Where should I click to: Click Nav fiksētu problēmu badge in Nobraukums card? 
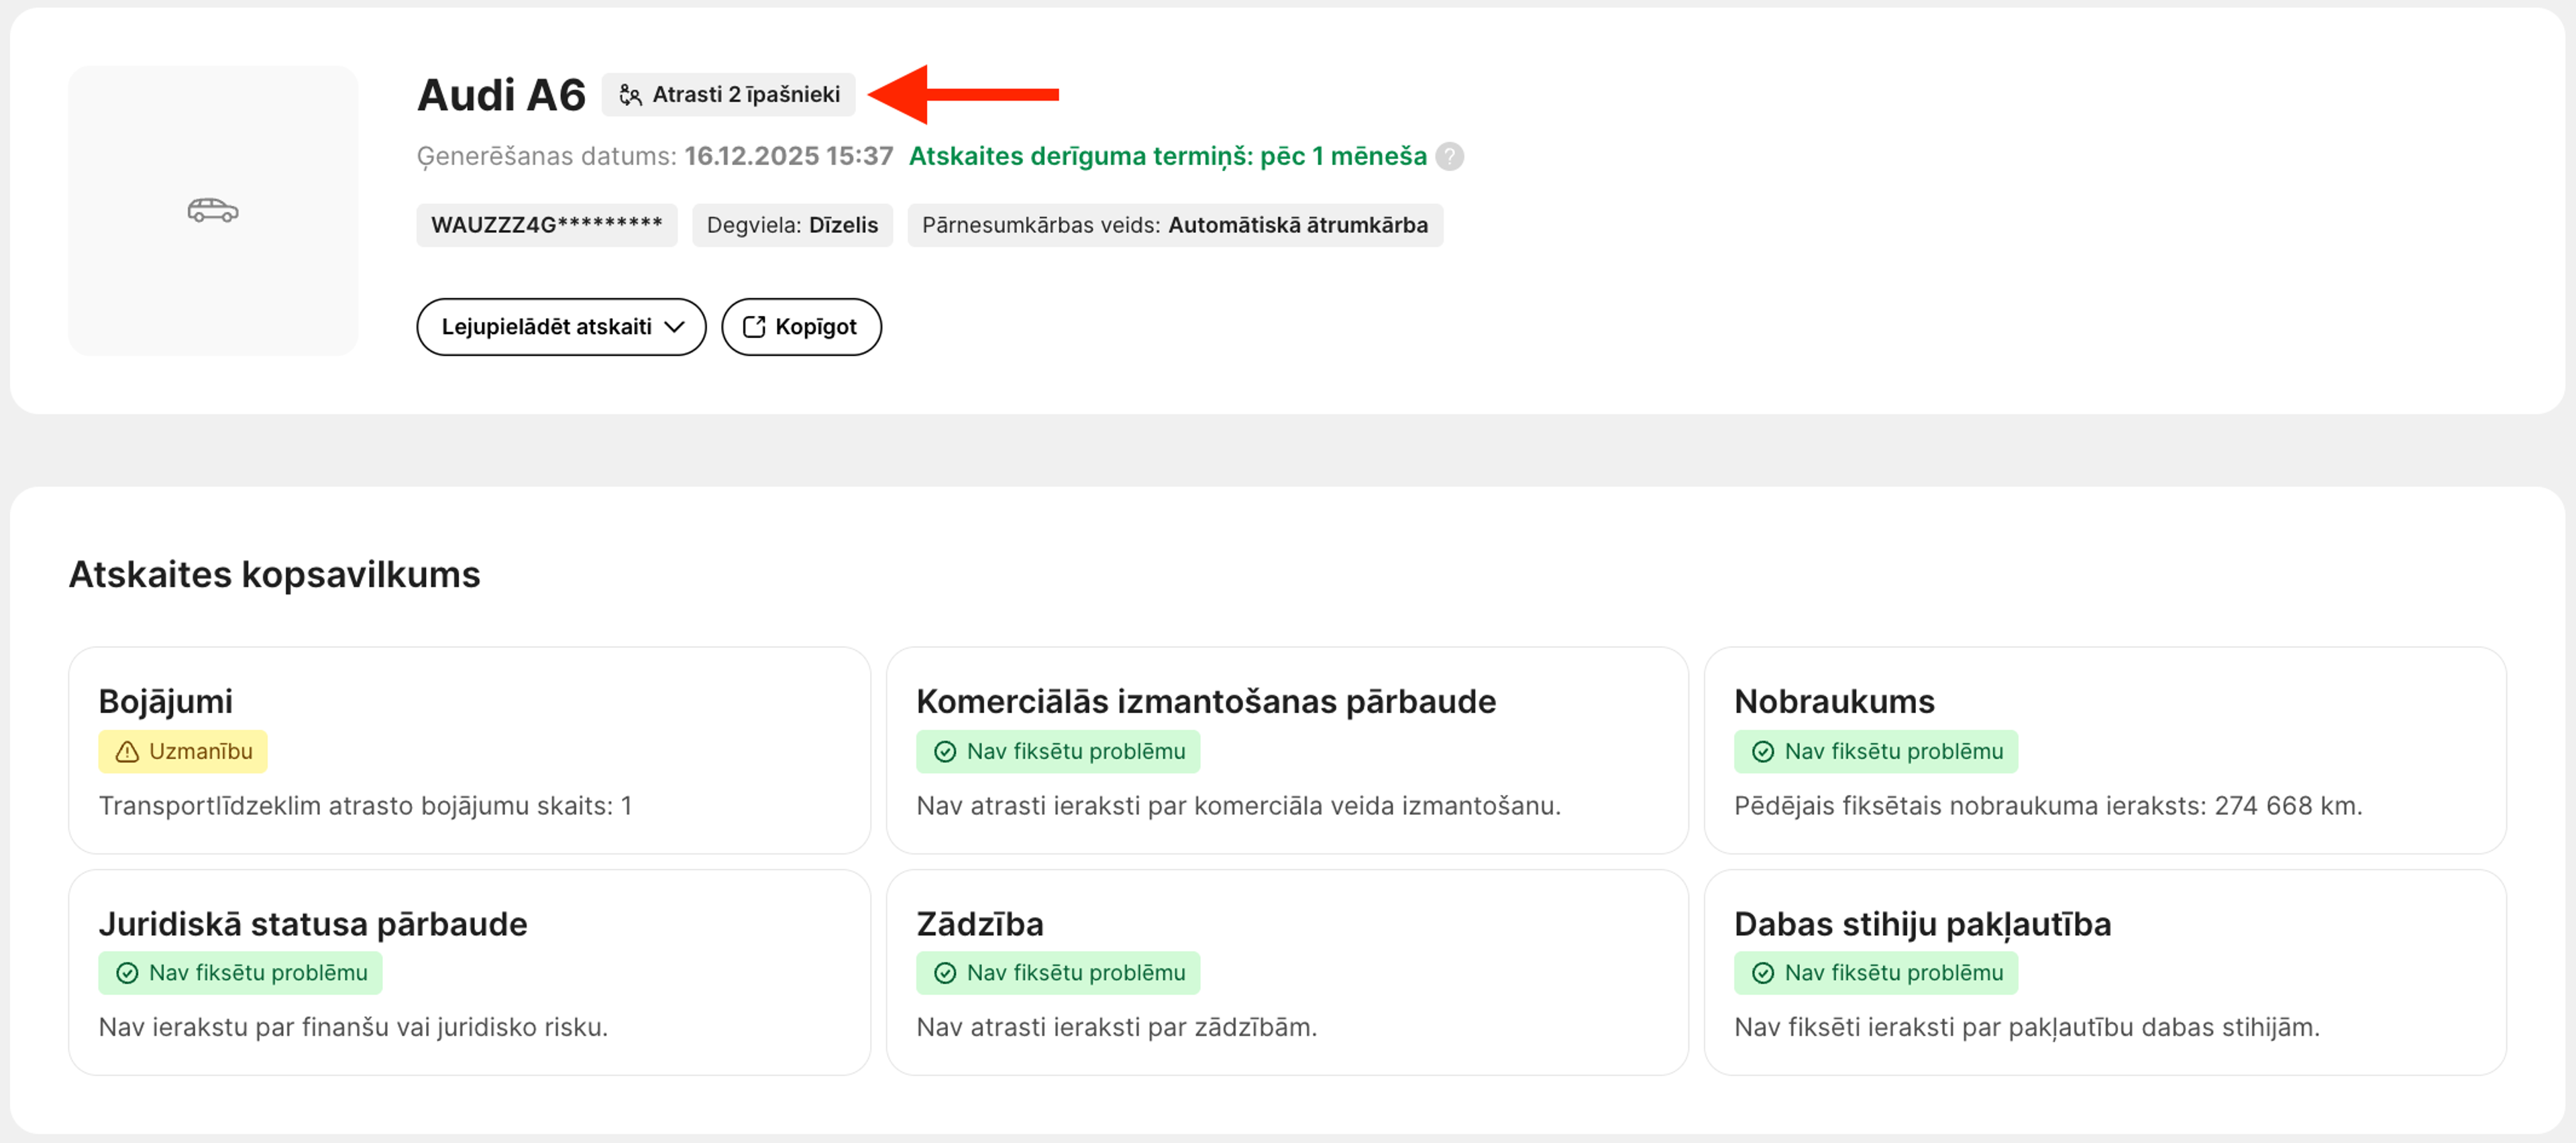pos(1876,752)
